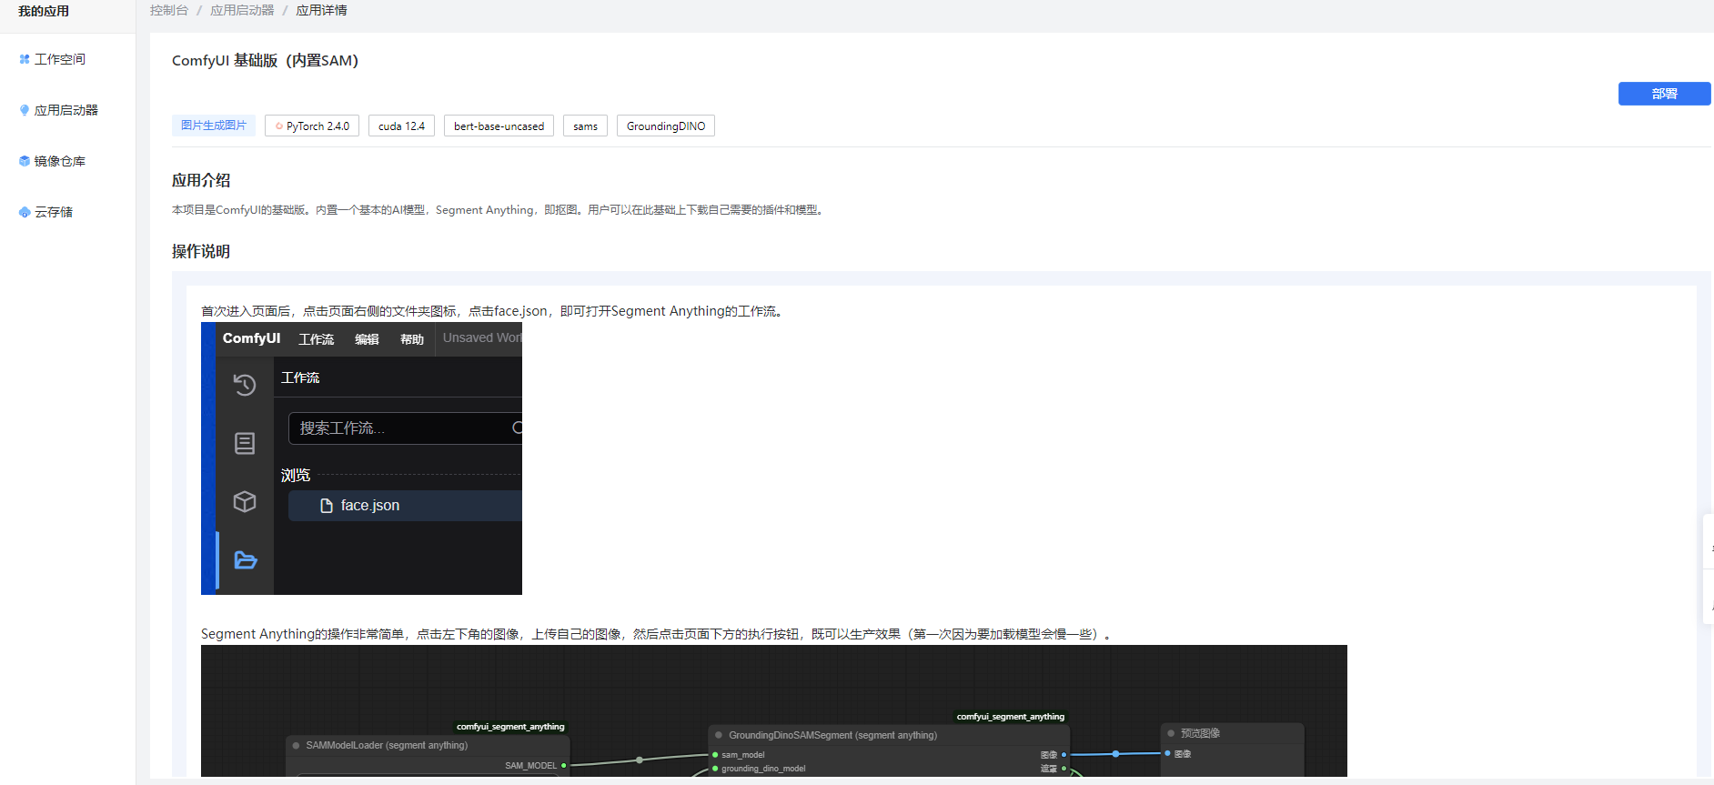This screenshot has width=1714, height=785.
Task: Click the 应用启动器 lightbulb icon
Action: [25, 110]
